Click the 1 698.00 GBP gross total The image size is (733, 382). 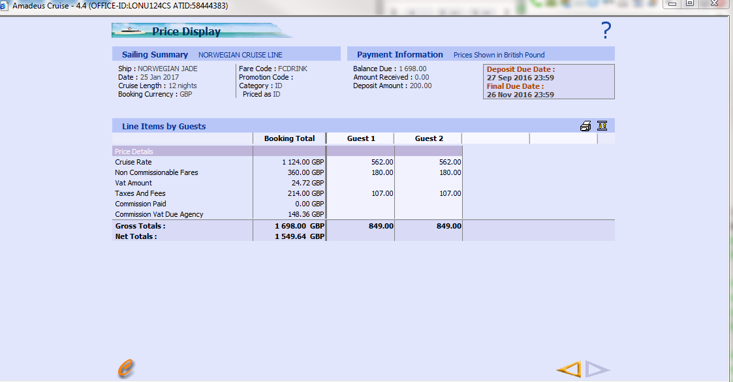tap(300, 227)
